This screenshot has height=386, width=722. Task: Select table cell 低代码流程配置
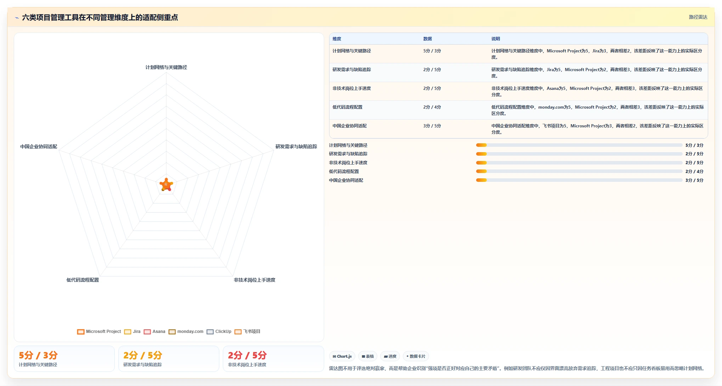pyautogui.click(x=348, y=107)
